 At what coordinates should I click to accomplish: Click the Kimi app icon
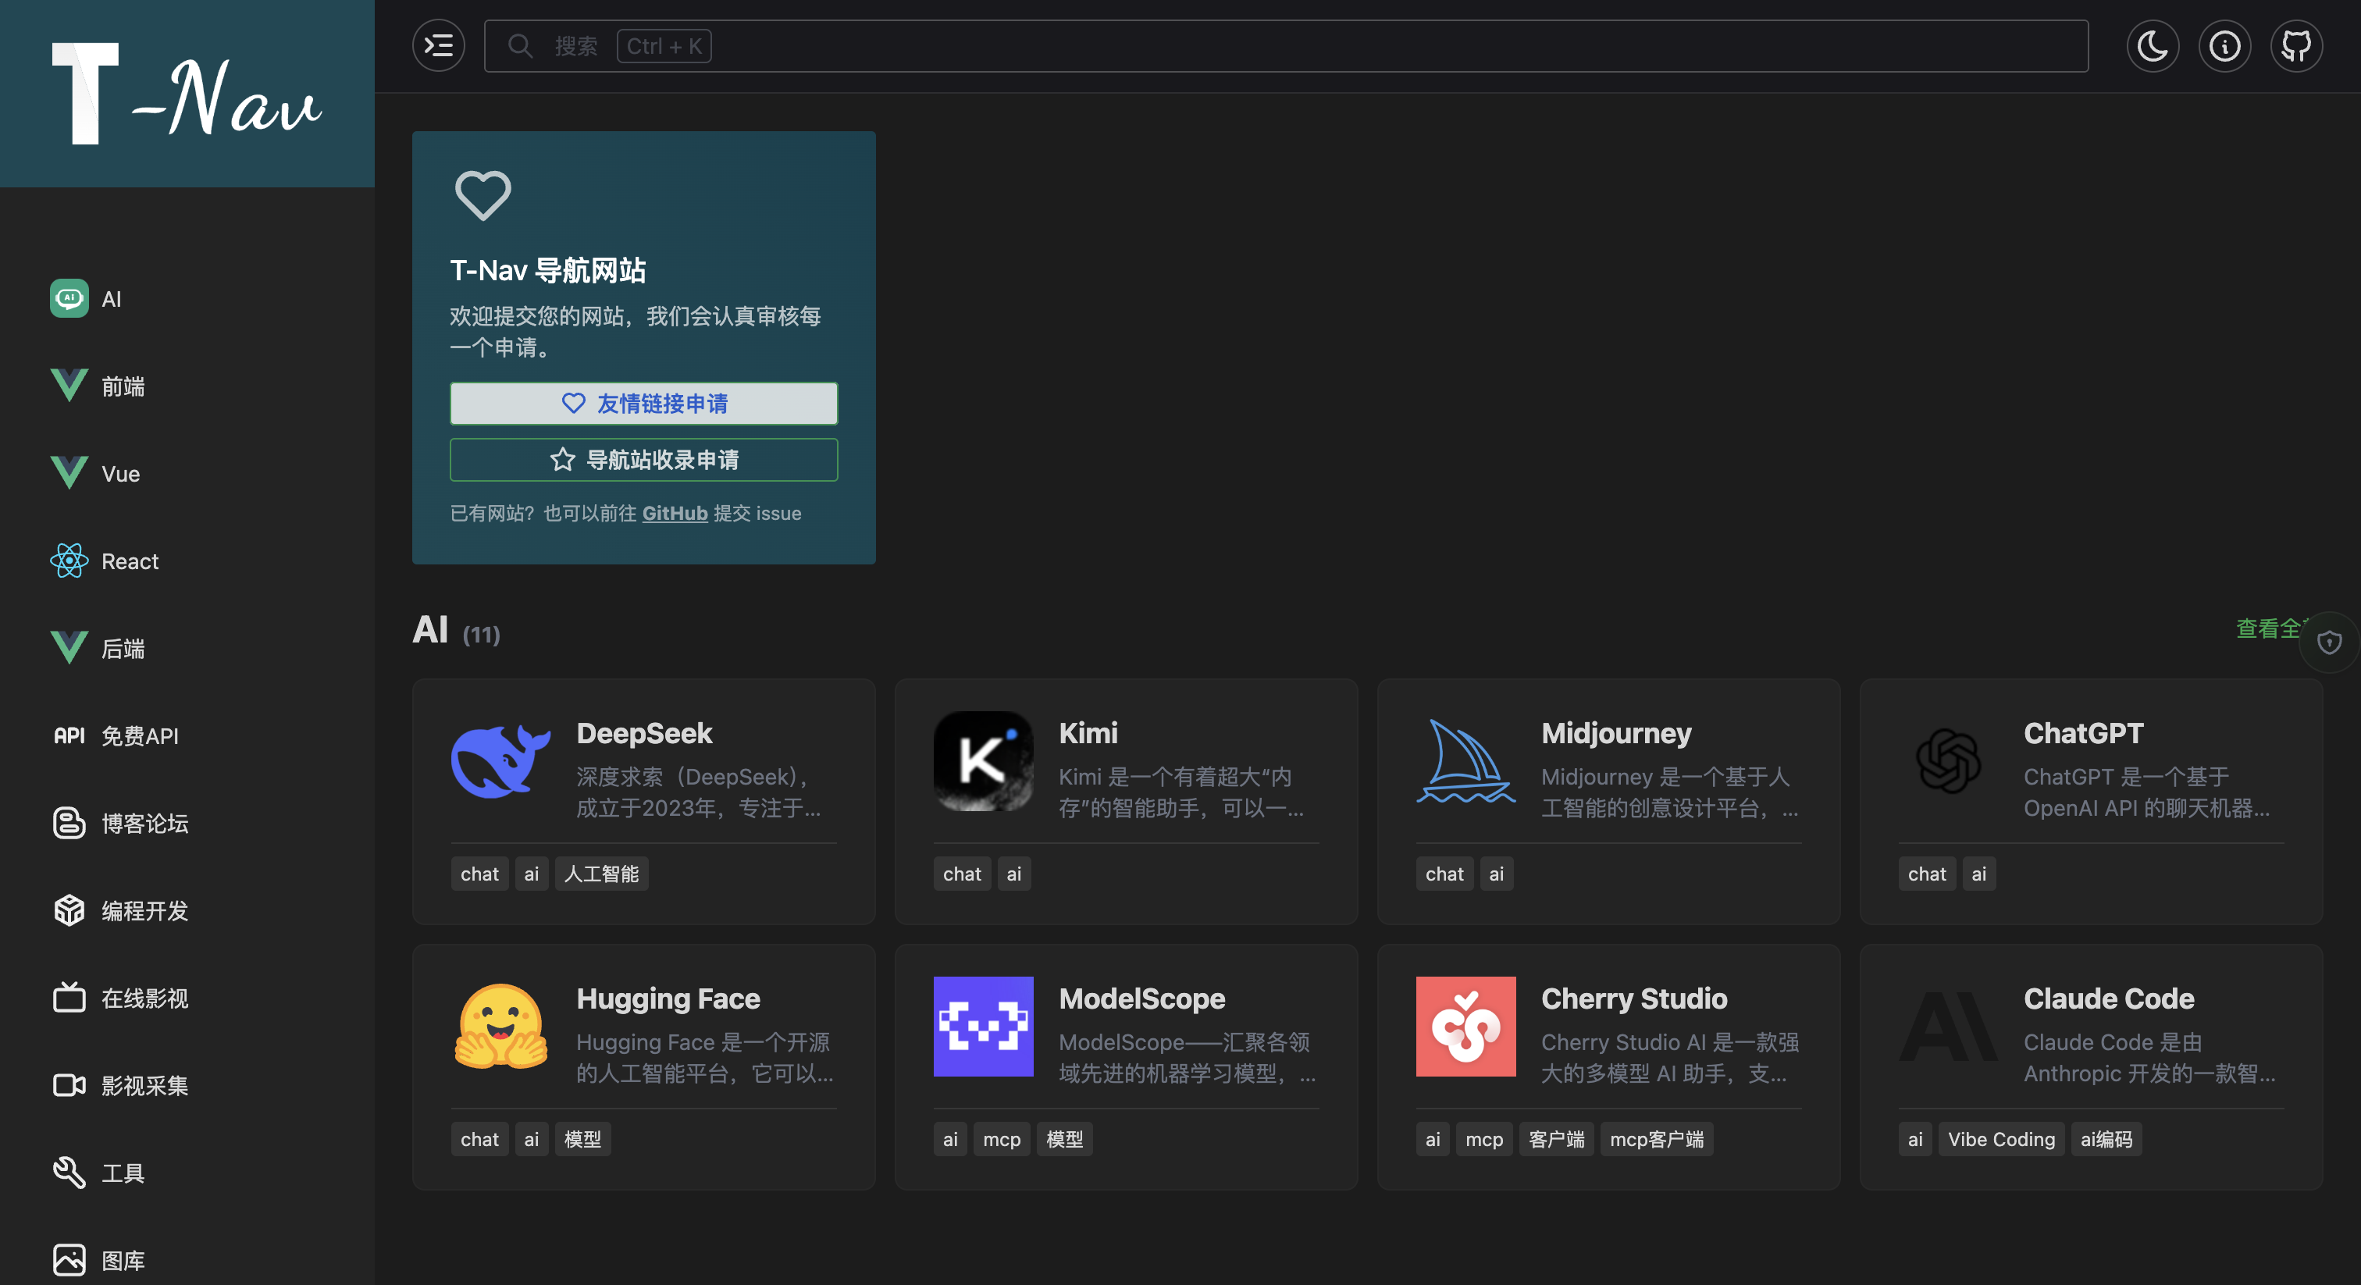[x=982, y=760]
